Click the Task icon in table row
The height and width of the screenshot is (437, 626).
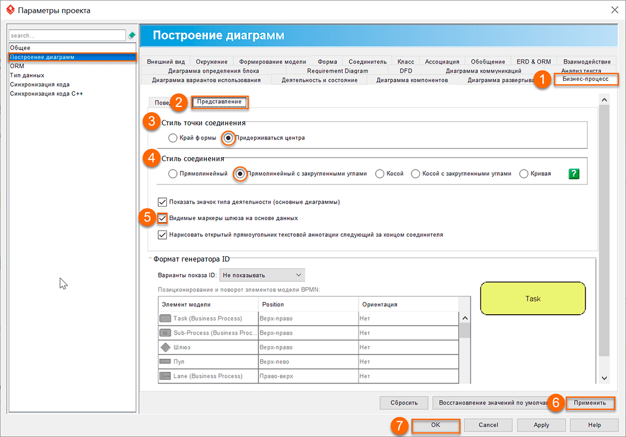[166, 319]
